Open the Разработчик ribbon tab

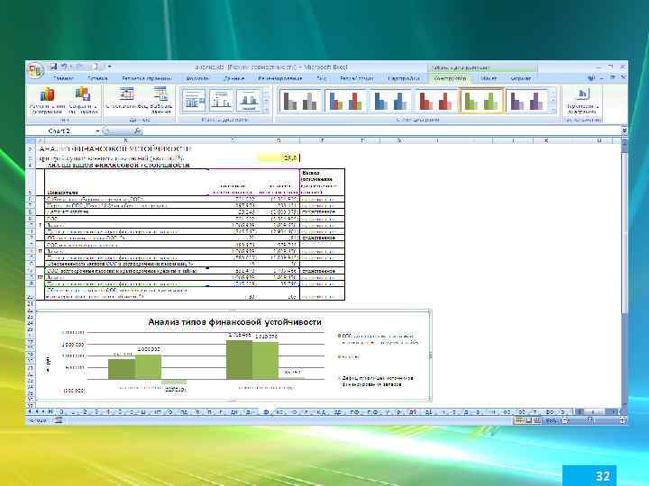(356, 78)
